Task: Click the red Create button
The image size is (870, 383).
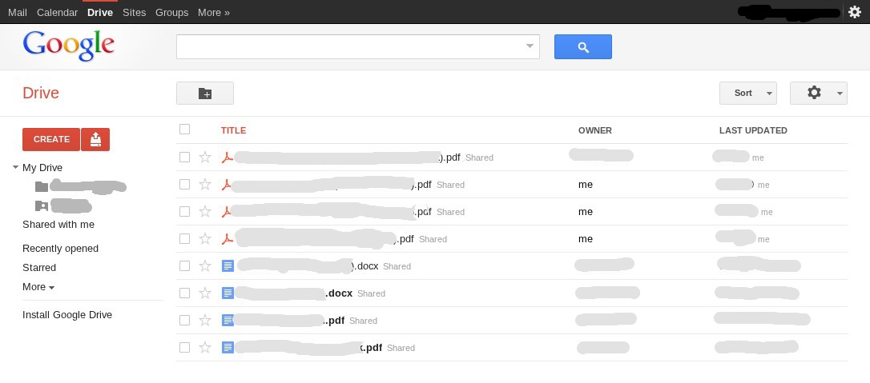Action: pos(51,139)
